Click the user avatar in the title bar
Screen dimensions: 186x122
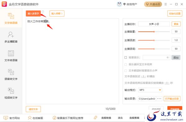119,4
